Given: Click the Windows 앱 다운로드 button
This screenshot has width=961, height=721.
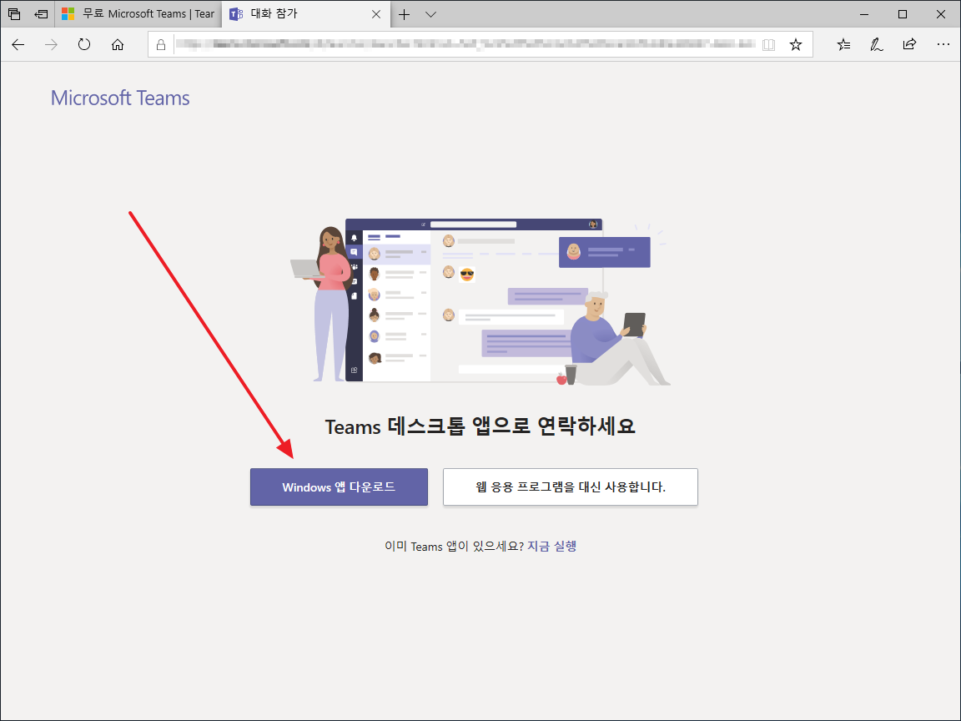Looking at the screenshot, I should [339, 487].
